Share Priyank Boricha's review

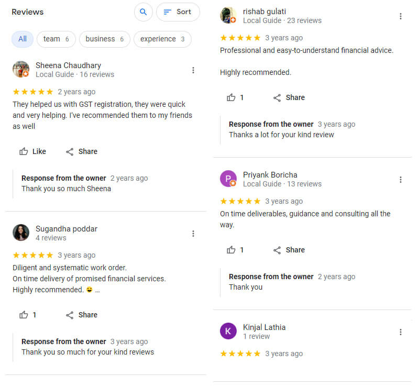click(289, 250)
